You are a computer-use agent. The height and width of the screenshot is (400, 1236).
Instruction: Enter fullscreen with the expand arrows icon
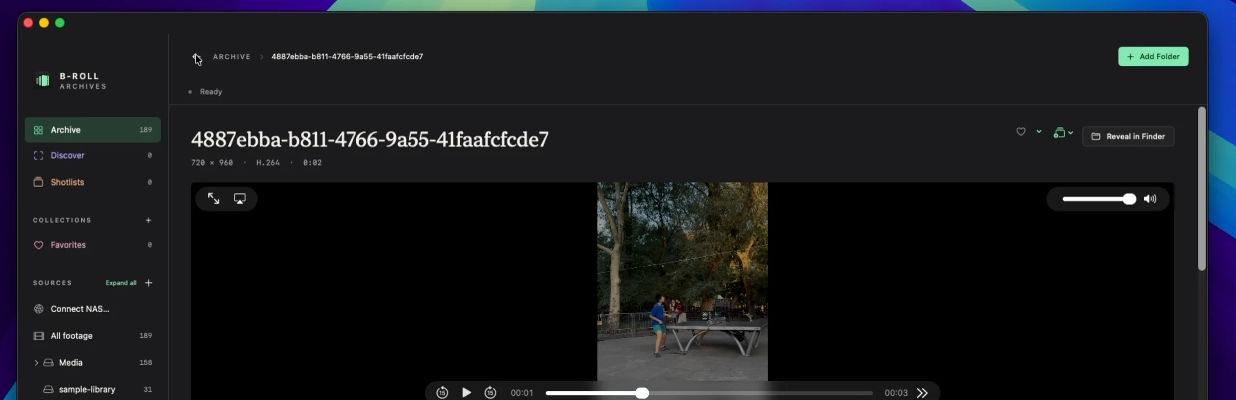click(x=213, y=198)
